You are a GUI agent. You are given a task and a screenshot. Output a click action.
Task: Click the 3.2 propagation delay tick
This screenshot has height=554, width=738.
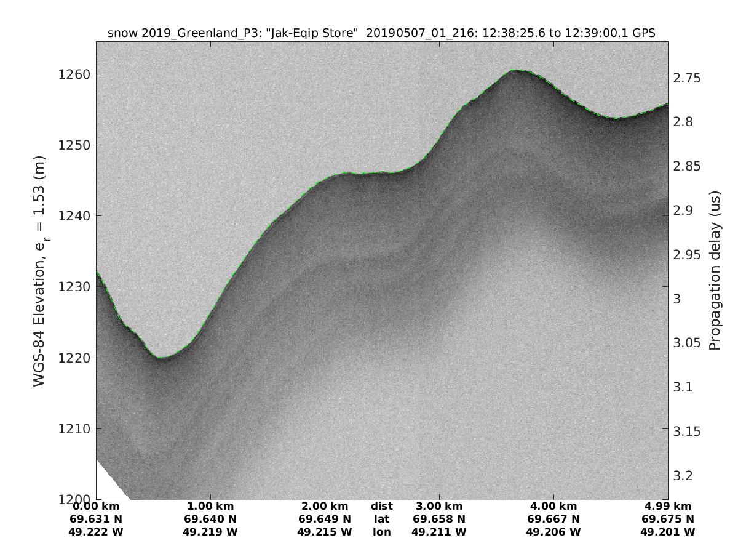coord(684,476)
